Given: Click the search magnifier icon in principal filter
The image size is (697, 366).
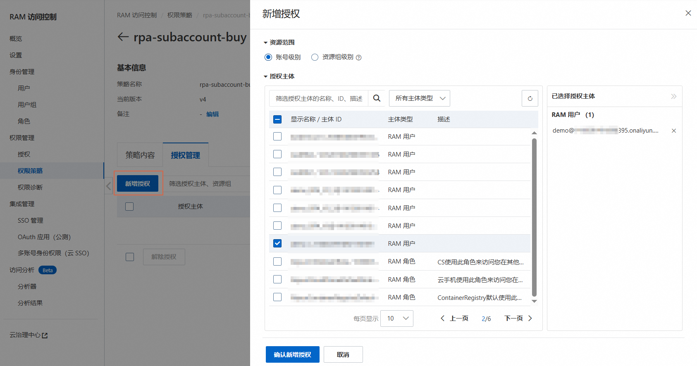Looking at the screenshot, I should coord(377,98).
